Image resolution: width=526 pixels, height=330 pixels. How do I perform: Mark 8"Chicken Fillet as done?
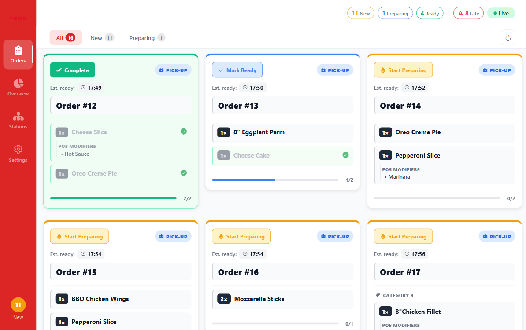pos(445,316)
